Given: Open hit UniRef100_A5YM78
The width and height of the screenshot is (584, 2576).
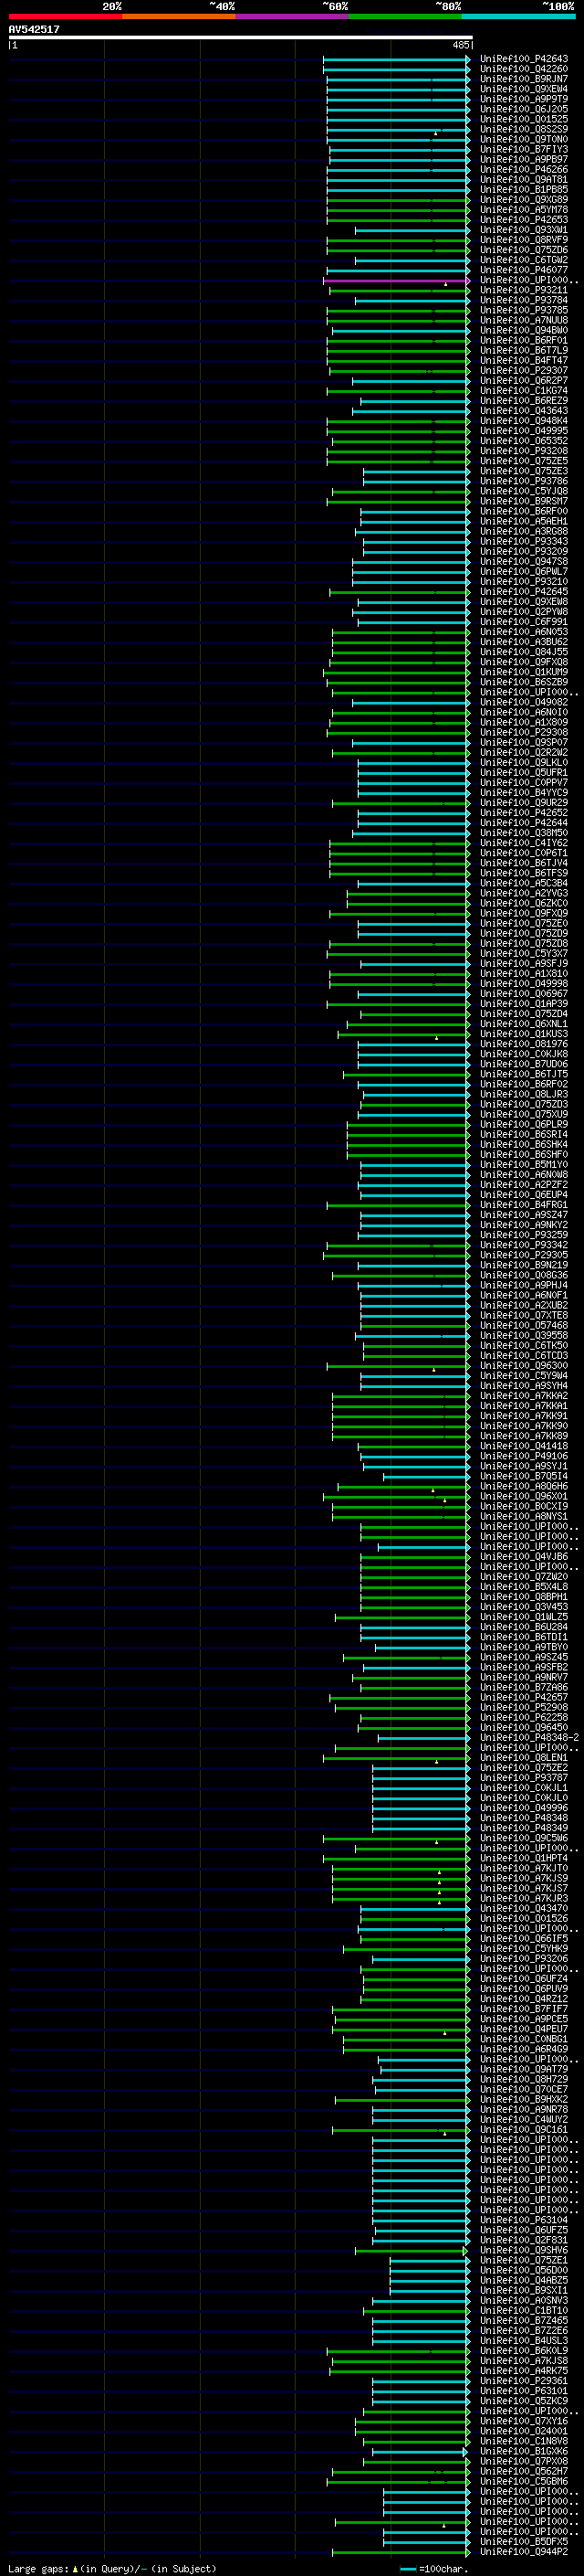Looking at the screenshot, I should [x=524, y=210].
